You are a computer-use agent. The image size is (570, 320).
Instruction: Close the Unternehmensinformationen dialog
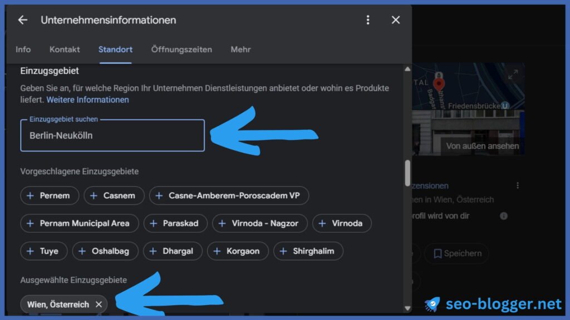[396, 20]
